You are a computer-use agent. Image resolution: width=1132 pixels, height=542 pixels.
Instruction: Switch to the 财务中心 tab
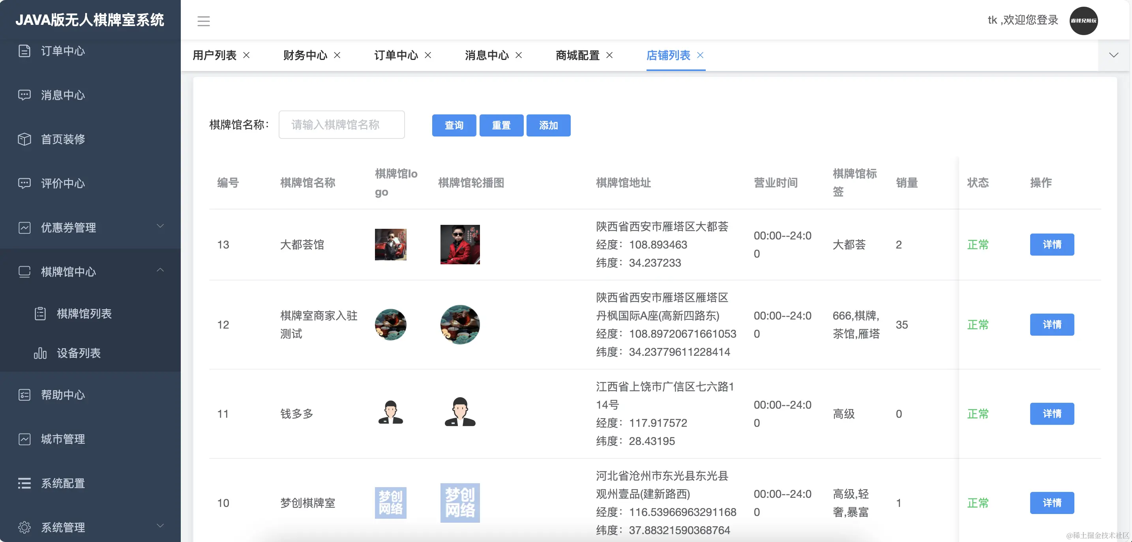click(x=305, y=55)
